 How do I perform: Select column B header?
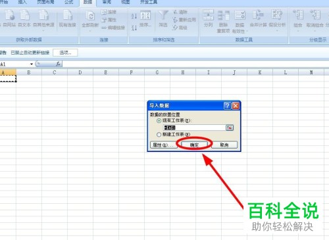click(29, 72)
